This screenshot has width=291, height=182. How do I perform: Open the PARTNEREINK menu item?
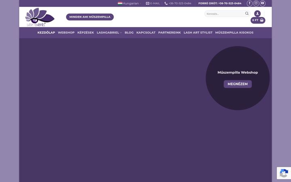(x=169, y=32)
